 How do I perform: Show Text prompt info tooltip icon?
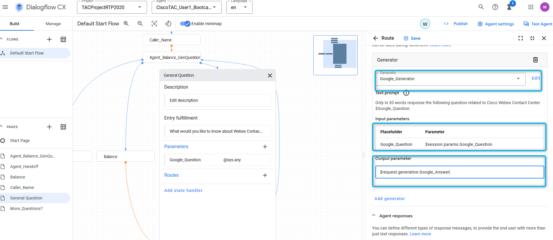pos(406,93)
